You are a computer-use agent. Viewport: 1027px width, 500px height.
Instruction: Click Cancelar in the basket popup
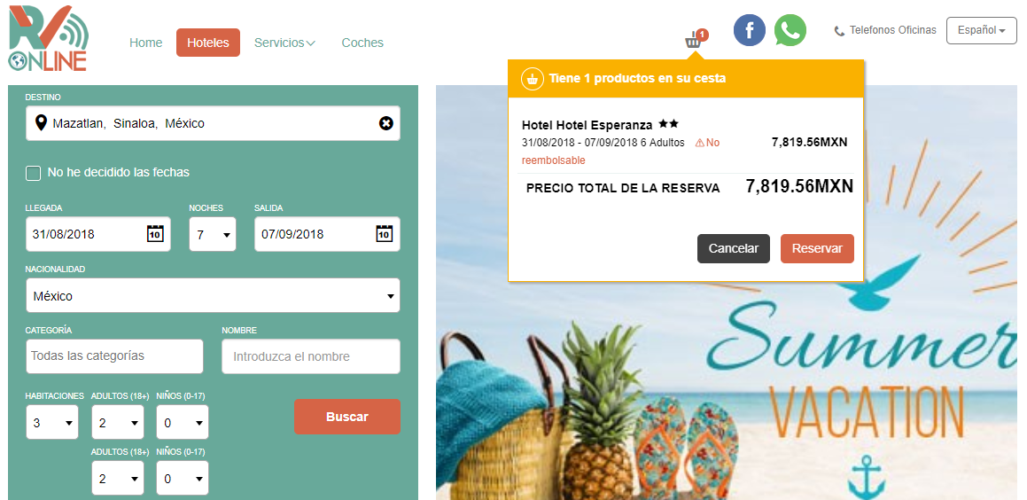click(x=734, y=248)
